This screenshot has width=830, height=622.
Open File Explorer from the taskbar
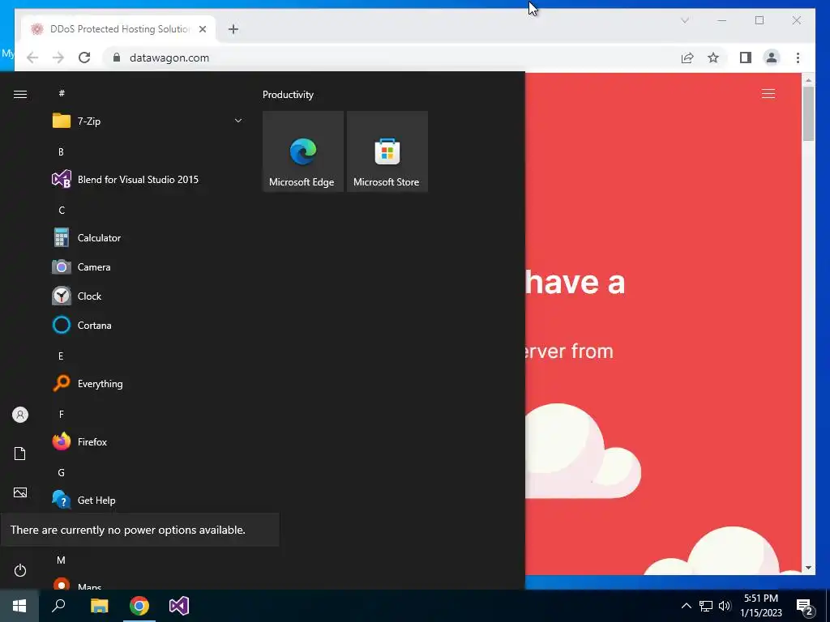(99, 606)
